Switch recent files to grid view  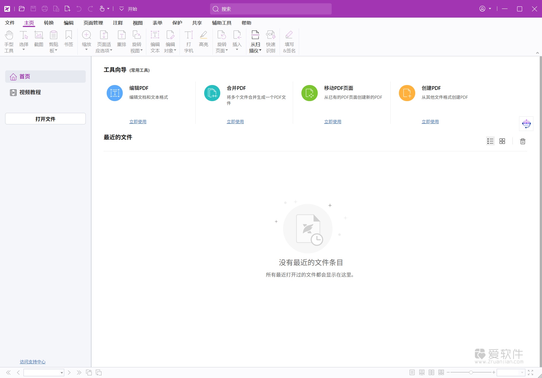pos(502,141)
